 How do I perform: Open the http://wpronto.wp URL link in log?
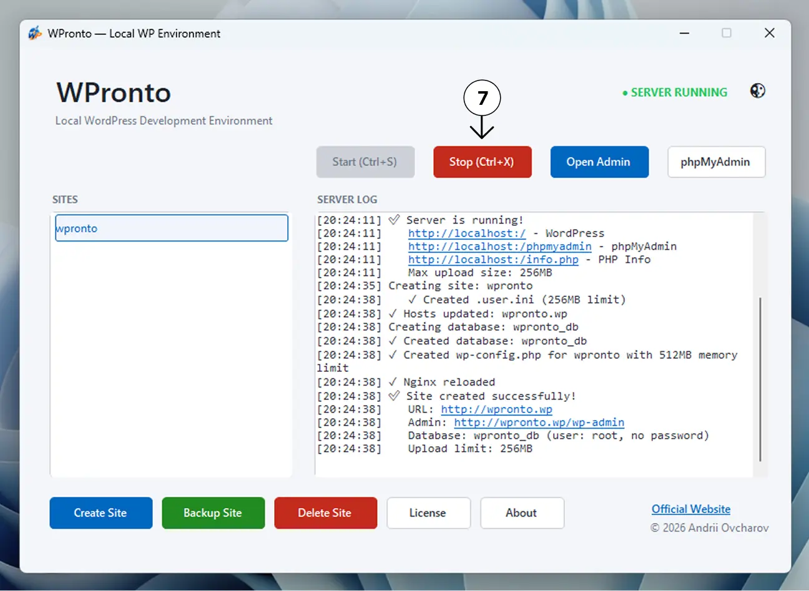[496, 409]
